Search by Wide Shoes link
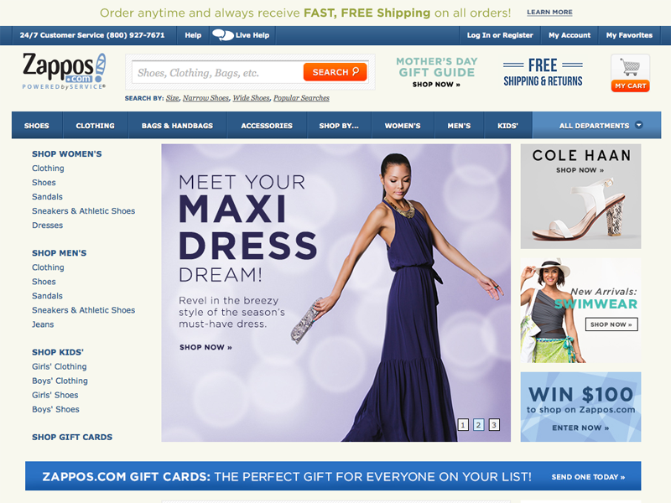The image size is (671, 503). 251,98
